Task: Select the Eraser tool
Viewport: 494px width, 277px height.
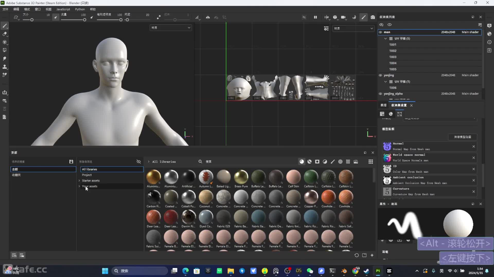Action: click(x=5, y=34)
